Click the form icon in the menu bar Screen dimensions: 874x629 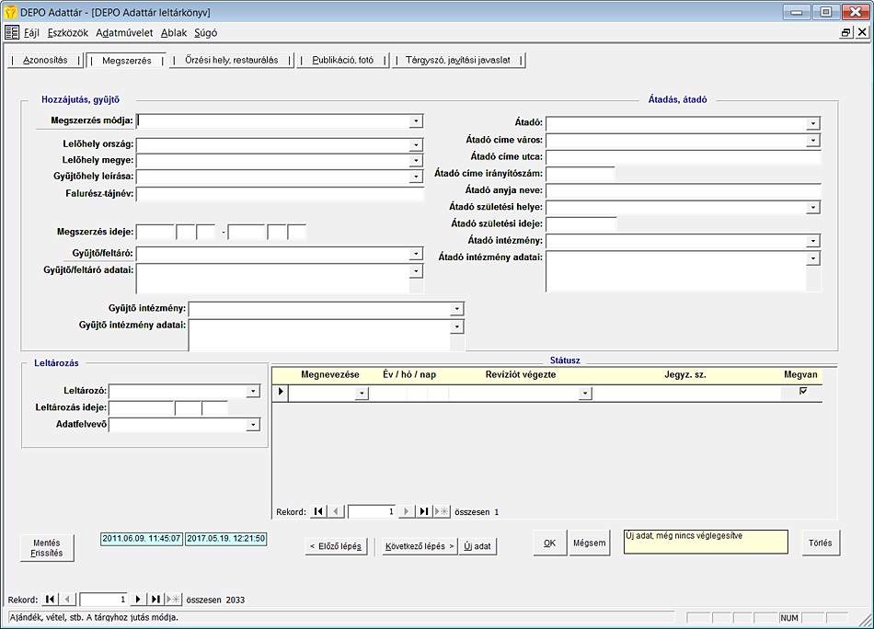coord(12,32)
